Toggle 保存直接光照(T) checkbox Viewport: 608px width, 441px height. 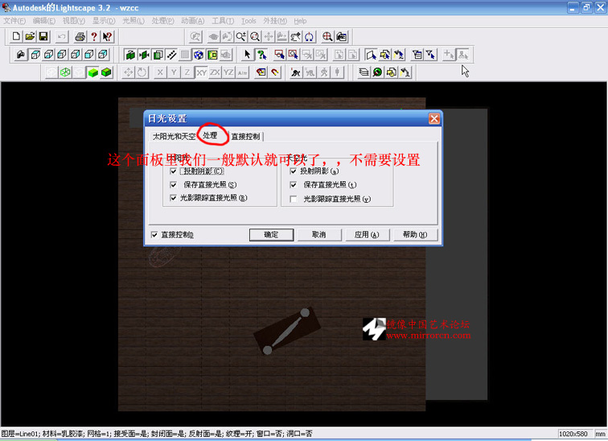tap(293, 184)
